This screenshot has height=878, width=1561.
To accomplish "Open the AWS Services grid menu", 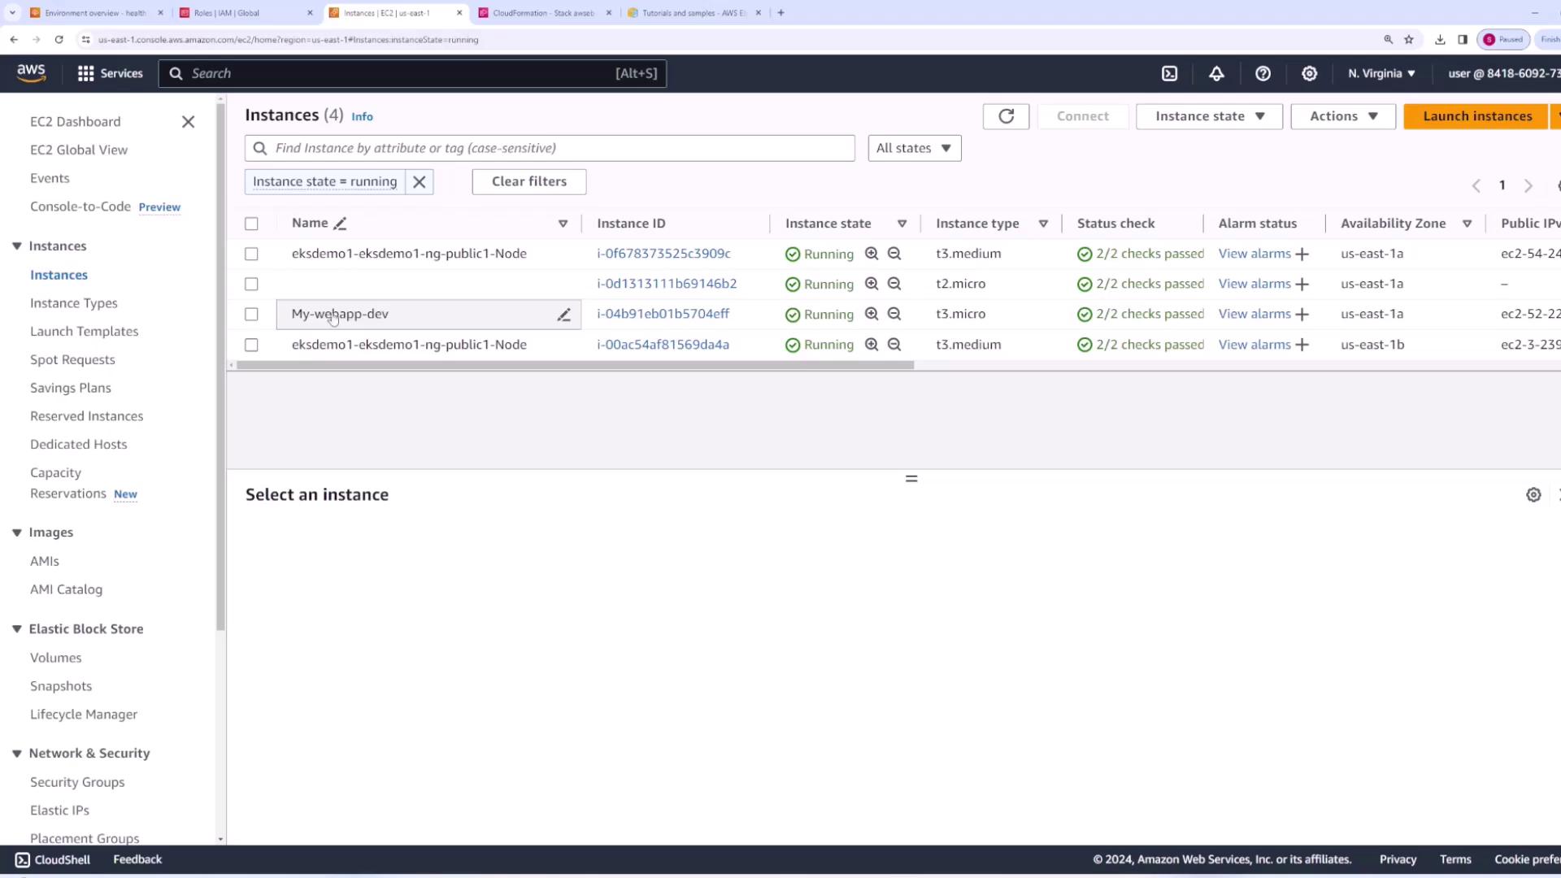I will tap(110, 73).
